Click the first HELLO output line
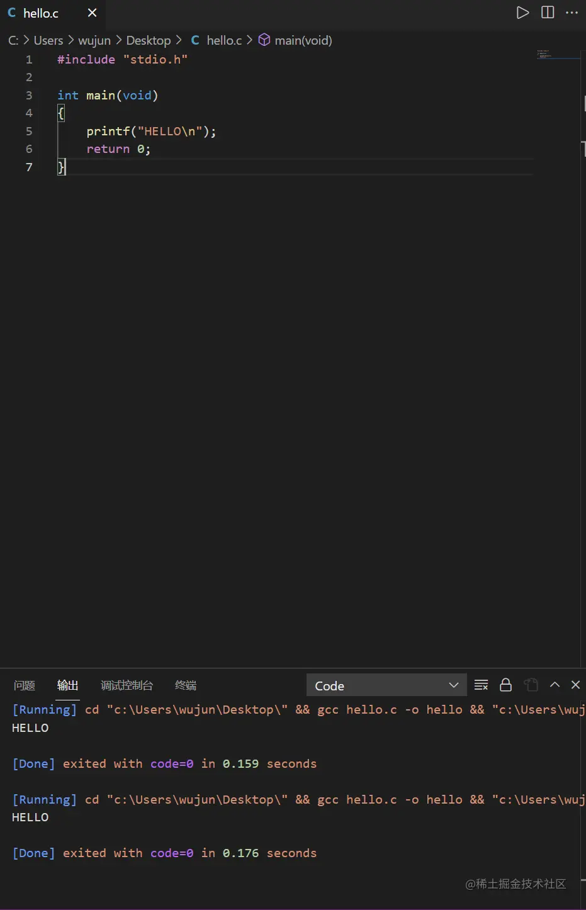The image size is (586, 910). [x=30, y=728]
